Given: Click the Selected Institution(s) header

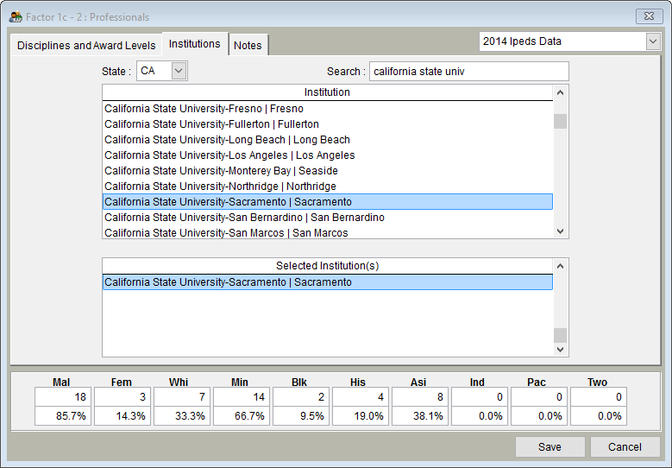Looking at the screenshot, I should (x=328, y=266).
